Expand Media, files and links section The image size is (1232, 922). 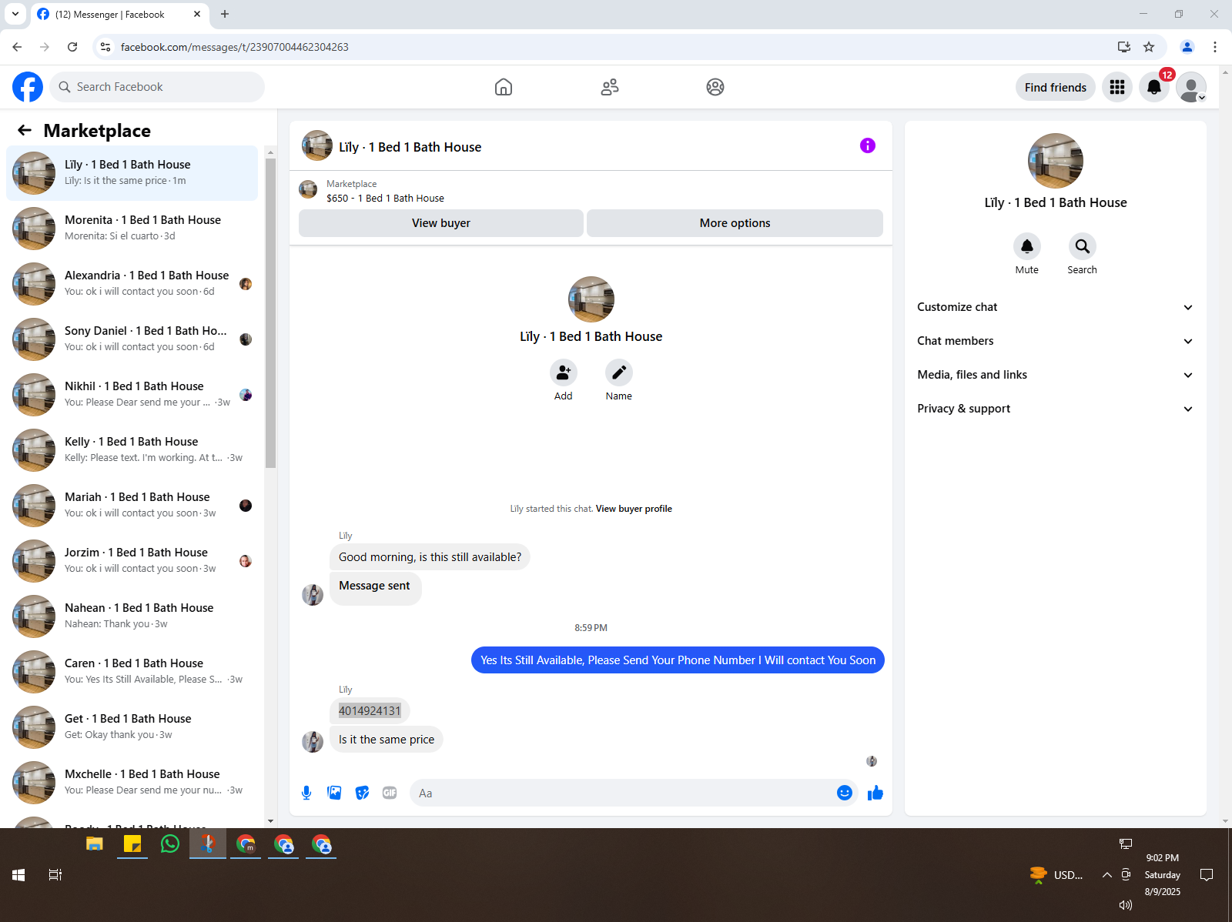tap(1055, 375)
